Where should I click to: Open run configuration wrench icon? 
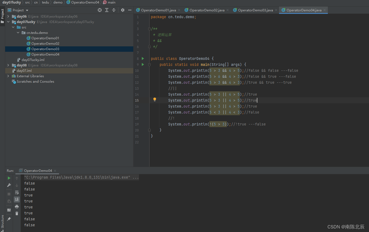tap(9, 185)
